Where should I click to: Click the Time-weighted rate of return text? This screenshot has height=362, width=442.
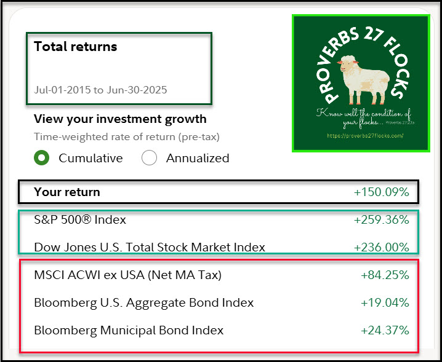[x=126, y=137]
